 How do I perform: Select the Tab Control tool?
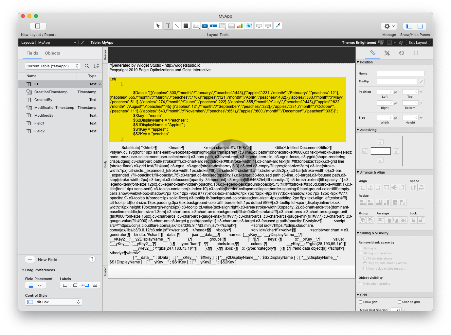(x=223, y=26)
